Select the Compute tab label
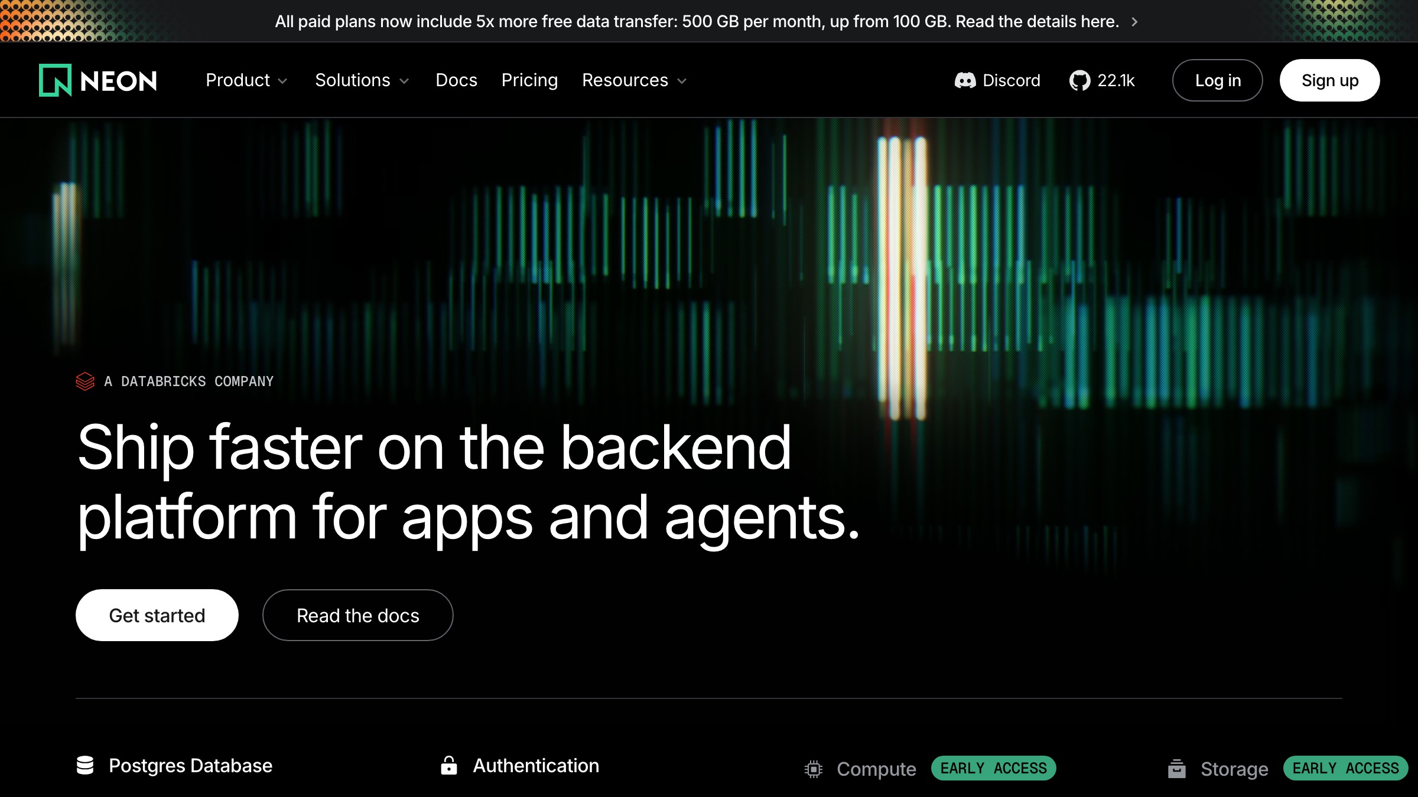Image resolution: width=1418 pixels, height=797 pixels. click(876, 769)
